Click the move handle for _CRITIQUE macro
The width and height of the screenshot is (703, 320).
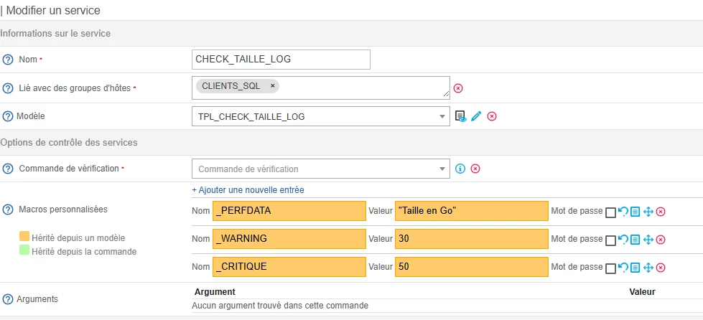click(648, 267)
